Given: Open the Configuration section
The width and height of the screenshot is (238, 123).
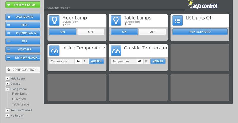Looking at the screenshot, I should click(x=23, y=70).
